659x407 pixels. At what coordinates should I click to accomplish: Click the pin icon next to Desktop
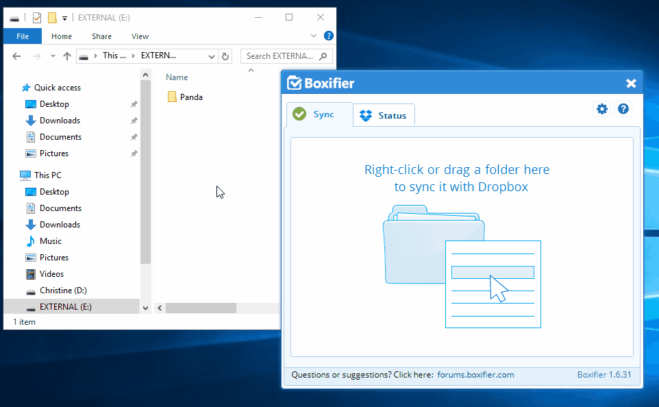(x=134, y=104)
